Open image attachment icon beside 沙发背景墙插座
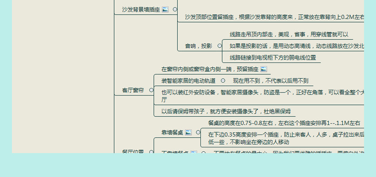The height and width of the screenshot is (177, 376). pyautogui.click(x=165, y=10)
